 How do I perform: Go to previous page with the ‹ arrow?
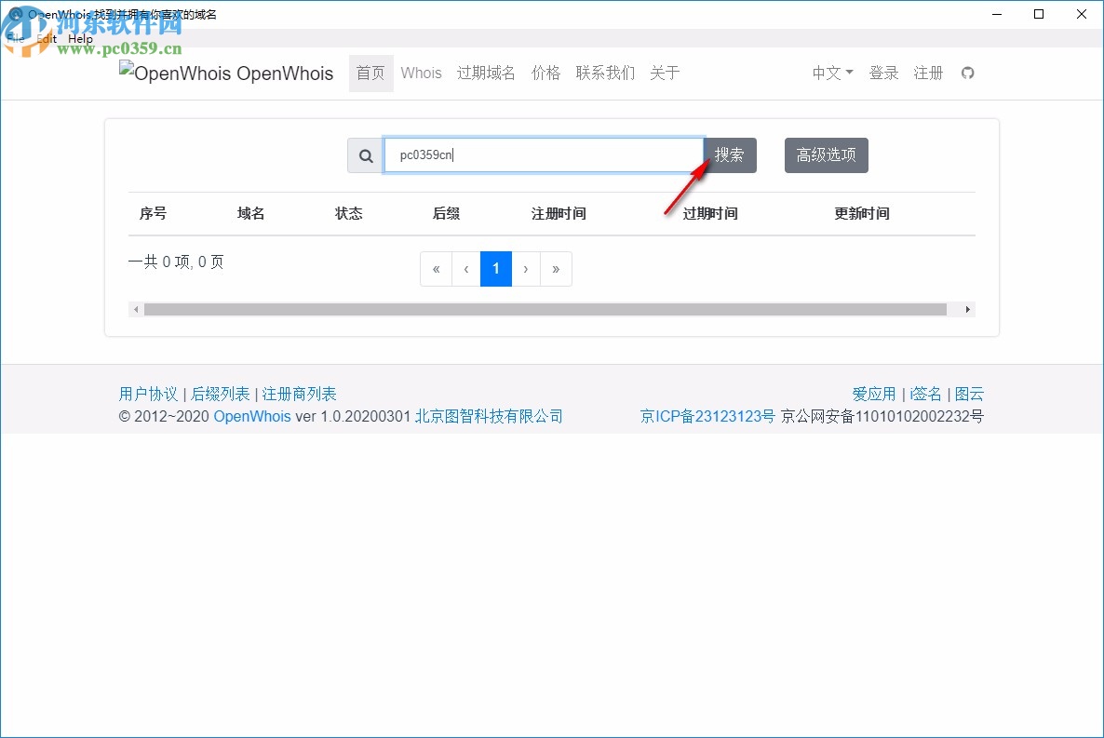[x=465, y=269]
